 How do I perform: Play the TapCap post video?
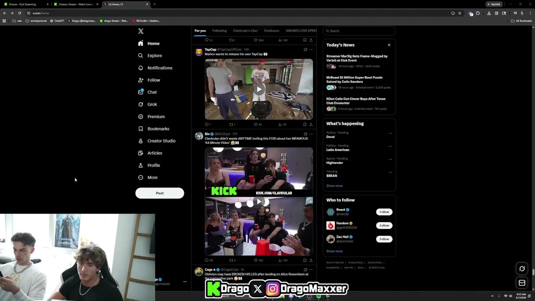[259, 89]
